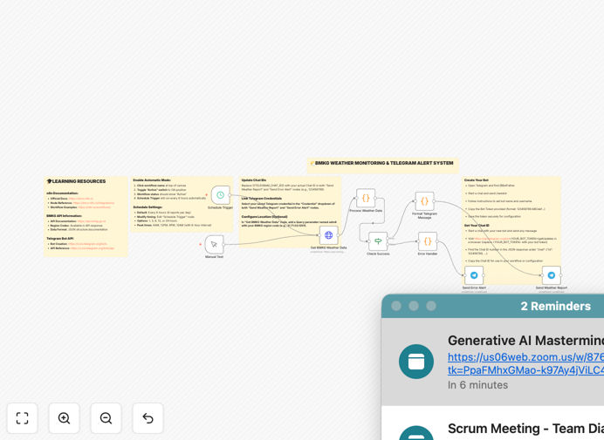Viewport: 604px width, 440px height.
Task: Click the Telegram API Reference link
Action: [x=93, y=248]
